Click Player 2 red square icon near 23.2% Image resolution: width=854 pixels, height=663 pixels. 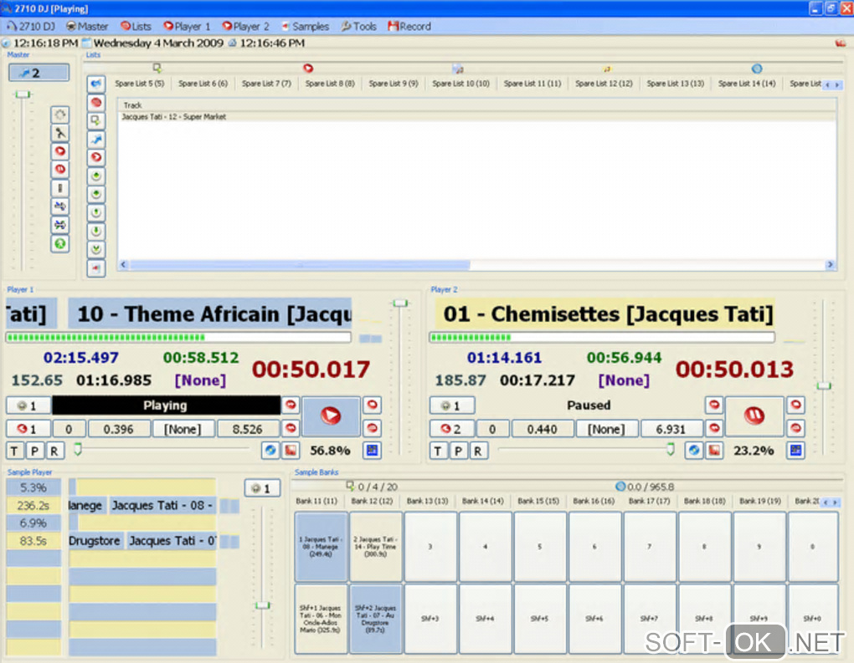pyautogui.click(x=714, y=451)
